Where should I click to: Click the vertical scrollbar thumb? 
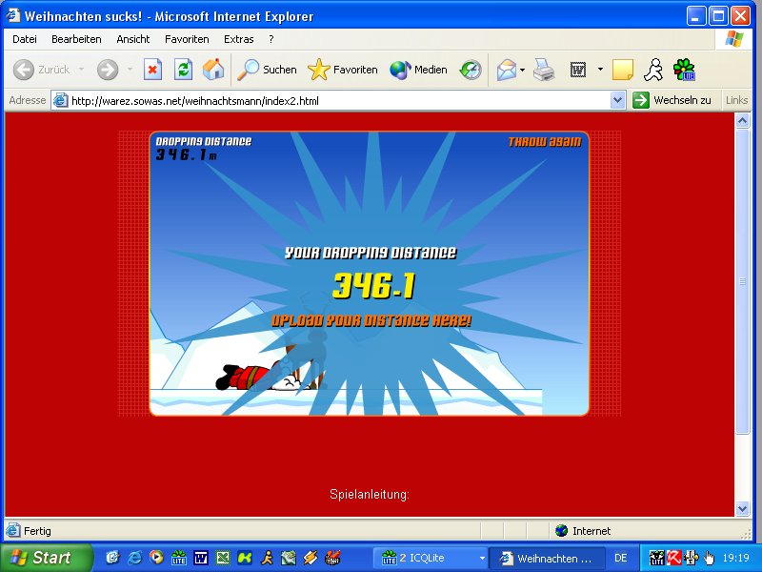pos(742,281)
